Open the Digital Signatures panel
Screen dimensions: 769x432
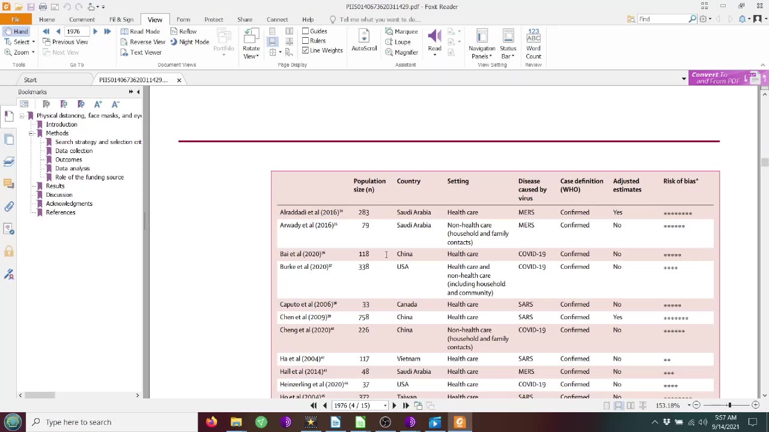[x=8, y=274]
